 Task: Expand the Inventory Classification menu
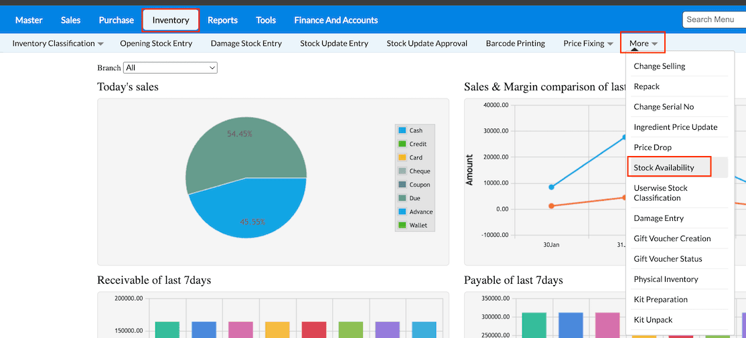(x=58, y=44)
